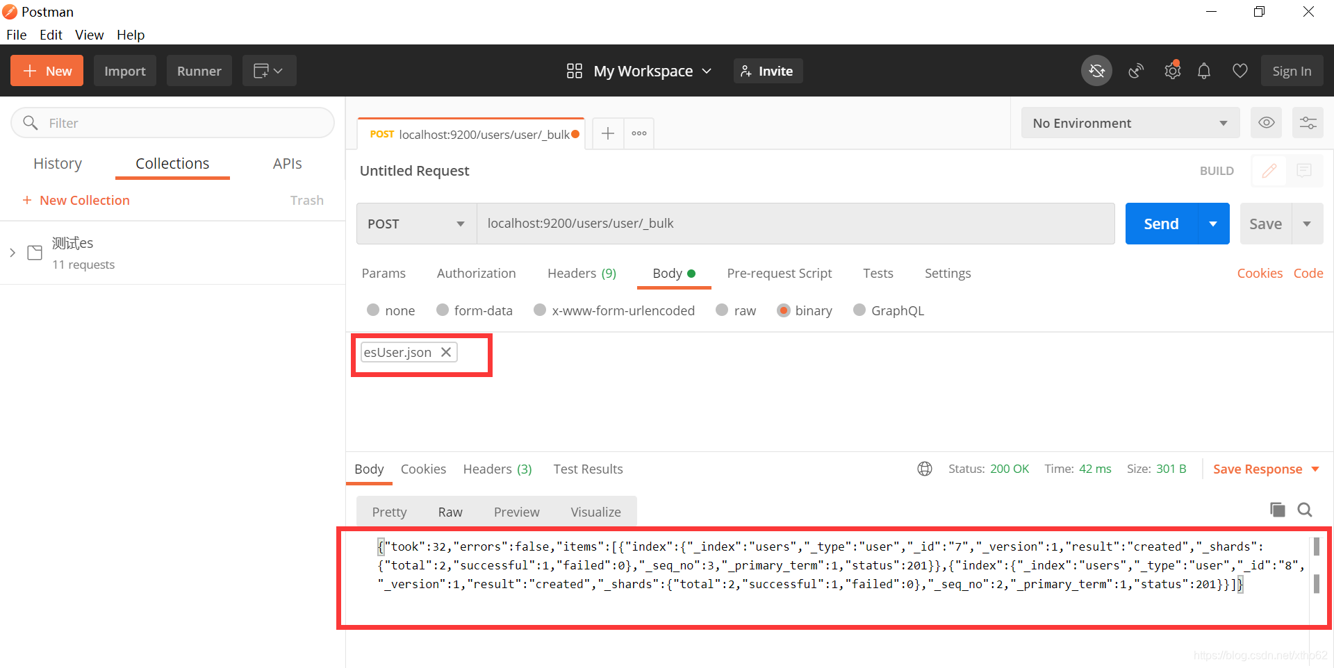Sign In to Postman
The image size is (1334, 668).
[1292, 71]
